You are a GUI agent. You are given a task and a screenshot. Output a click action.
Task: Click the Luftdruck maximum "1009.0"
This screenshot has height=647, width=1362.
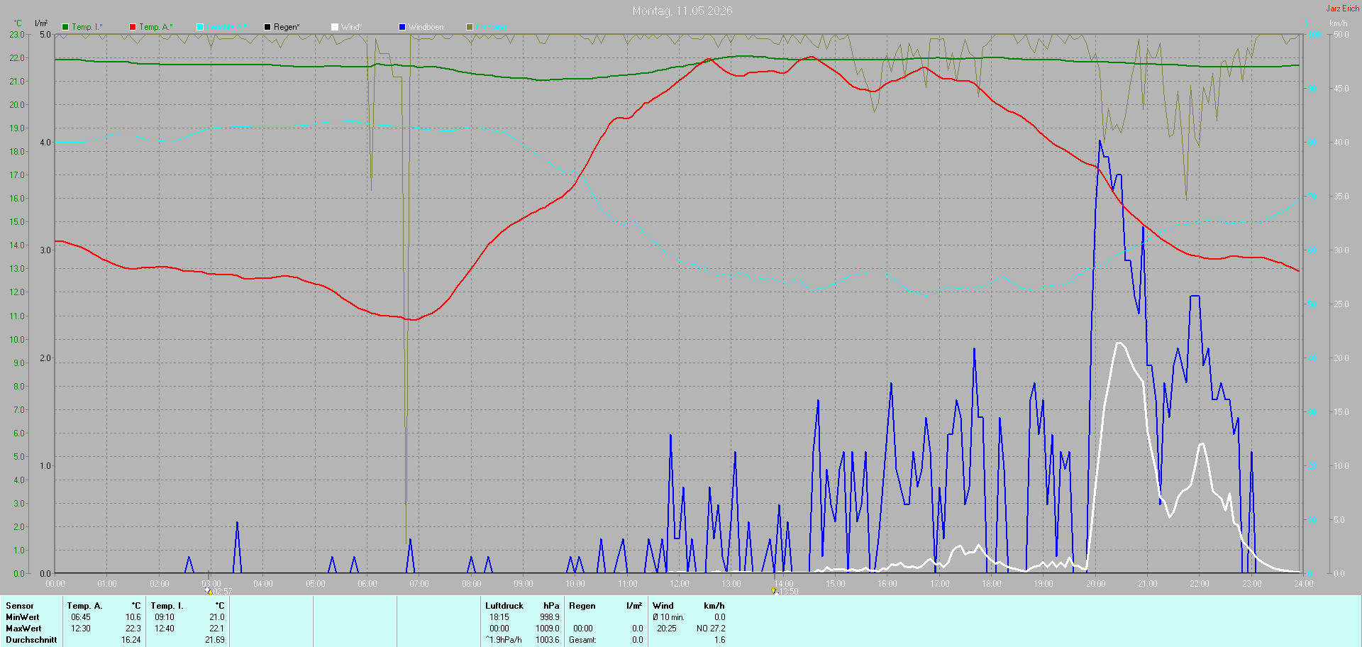(x=548, y=629)
